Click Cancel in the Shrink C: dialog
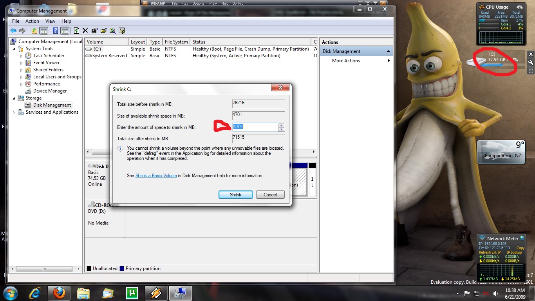535x301 pixels. click(x=270, y=195)
